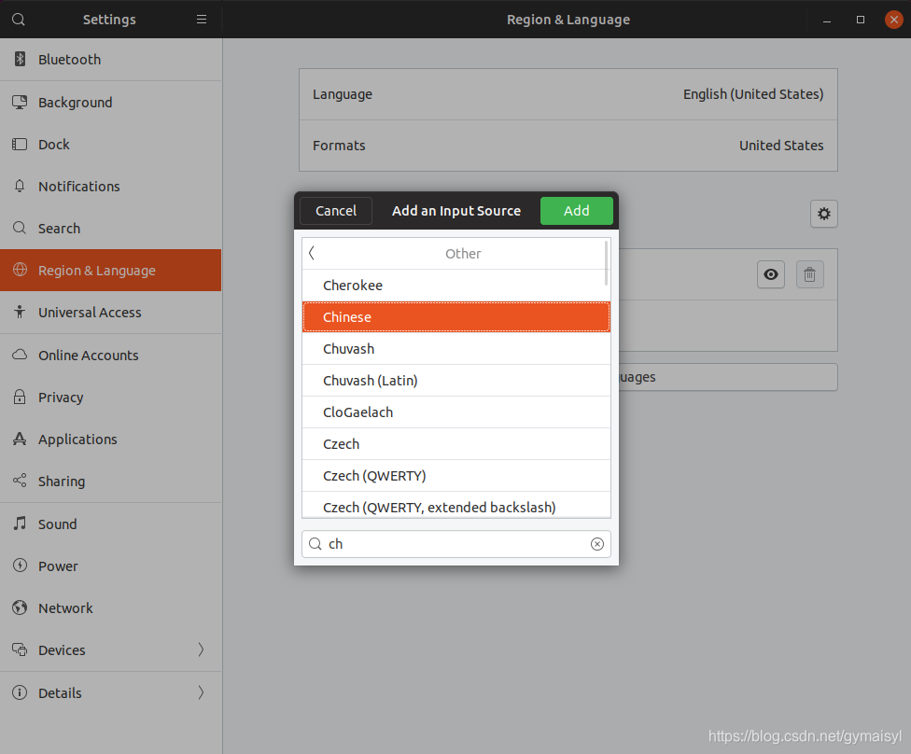
Task: Click in the input source search field
Action: pos(456,544)
